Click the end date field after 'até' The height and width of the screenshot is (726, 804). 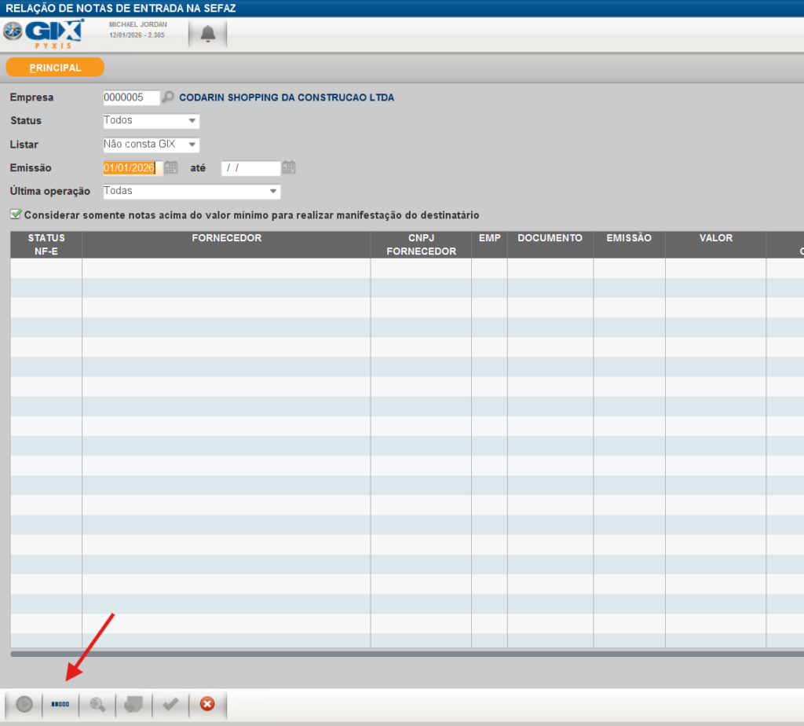tap(250, 167)
